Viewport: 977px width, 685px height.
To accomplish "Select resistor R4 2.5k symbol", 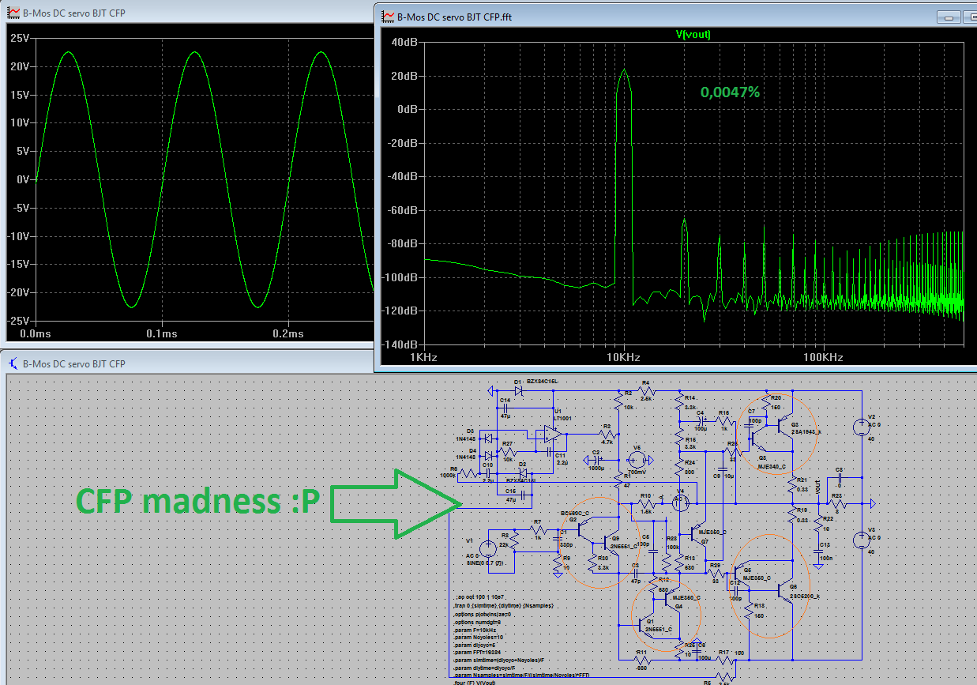I will click(x=646, y=391).
